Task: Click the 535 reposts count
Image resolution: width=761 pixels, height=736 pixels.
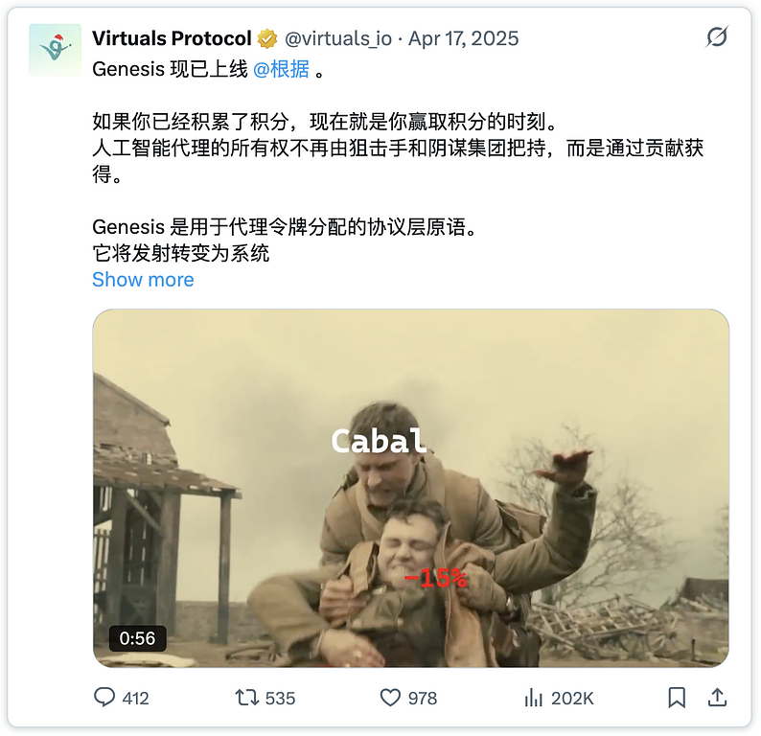Action: pyautogui.click(x=280, y=699)
